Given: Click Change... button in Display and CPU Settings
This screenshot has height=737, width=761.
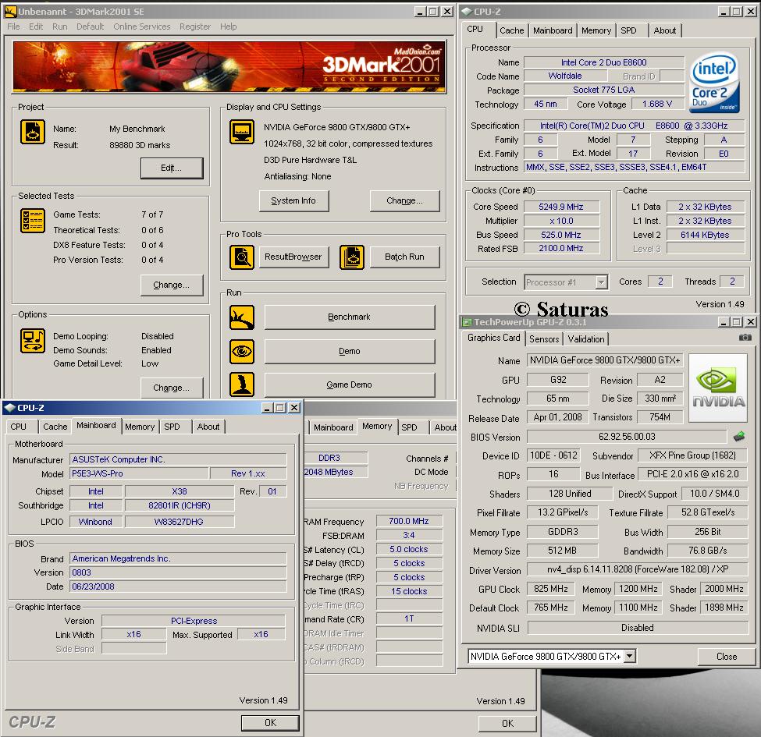Looking at the screenshot, I should (x=405, y=200).
